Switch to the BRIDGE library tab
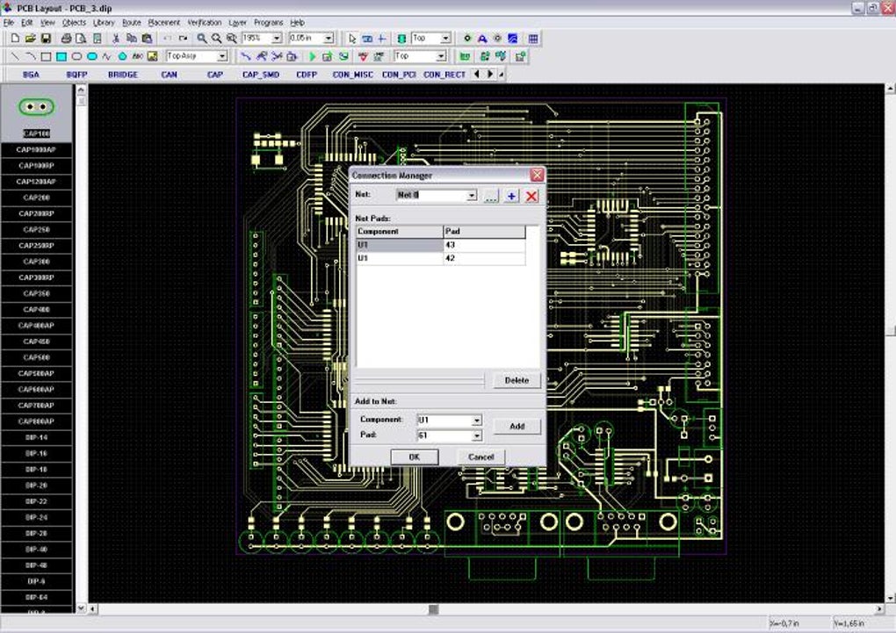This screenshot has width=896, height=633. pos(123,75)
